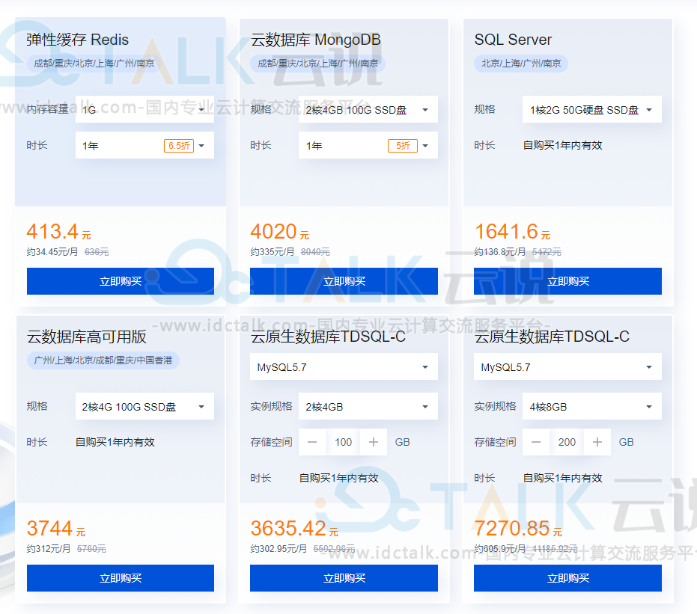Screen dimensions: 697x614
Task: Click the SQL Server card title
Action: click(x=513, y=40)
